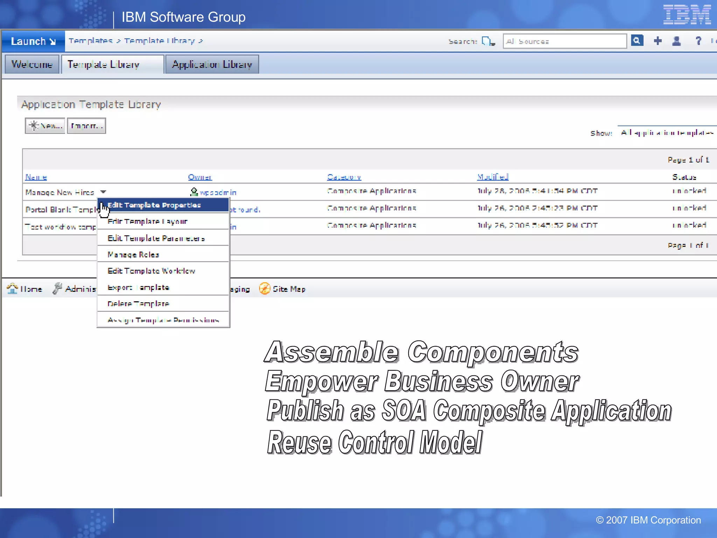This screenshot has width=717, height=538.
Task: Choose Delete Template menu item
Action: [163, 304]
